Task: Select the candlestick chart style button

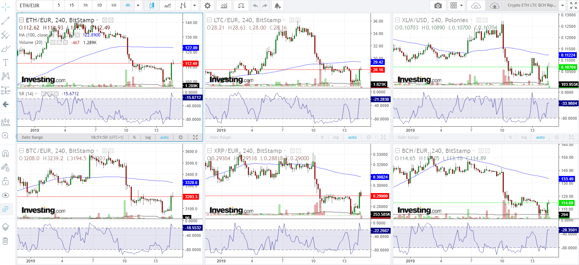Action: pos(152,5)
